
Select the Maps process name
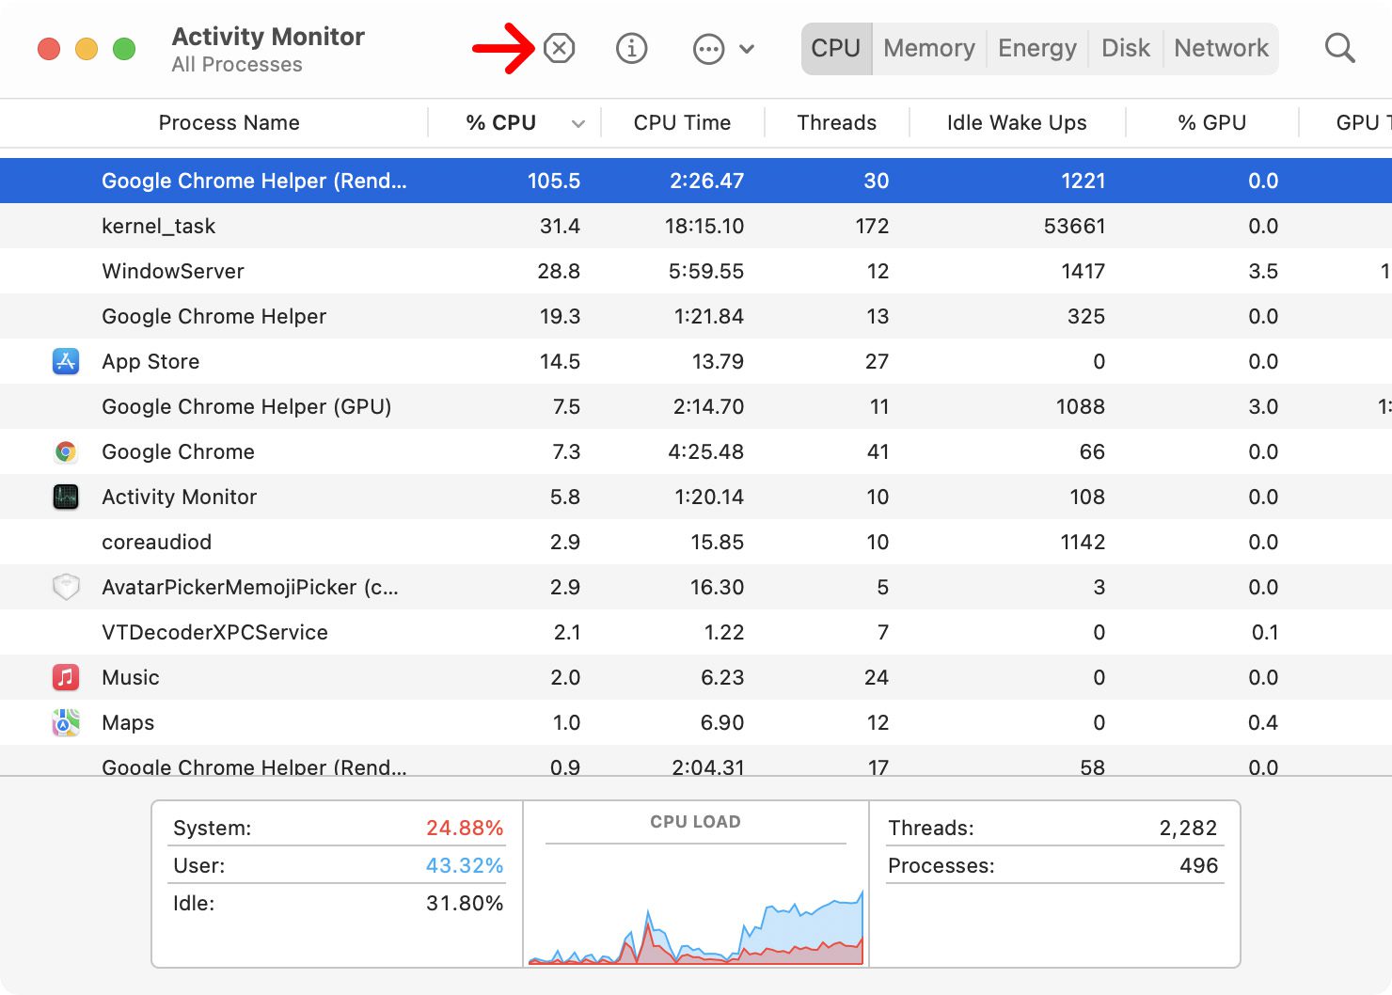pos(128,722)
